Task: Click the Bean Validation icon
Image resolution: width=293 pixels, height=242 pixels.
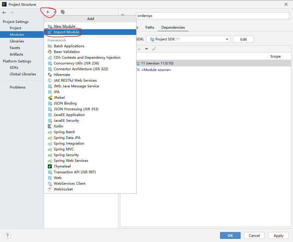Action: [x=50, y=52]
